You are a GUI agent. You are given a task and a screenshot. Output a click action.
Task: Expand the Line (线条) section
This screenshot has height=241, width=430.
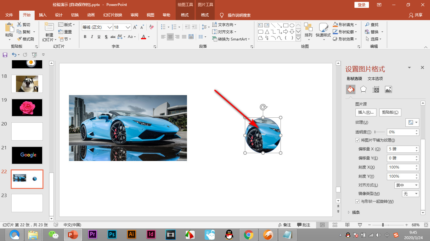coord(356,212)
